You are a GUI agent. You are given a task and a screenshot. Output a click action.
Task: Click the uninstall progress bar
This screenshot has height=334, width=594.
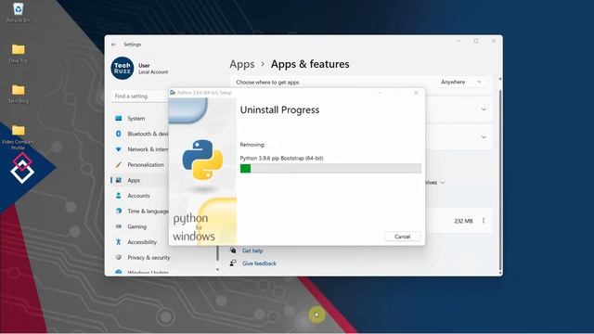[x=330, y=169]
